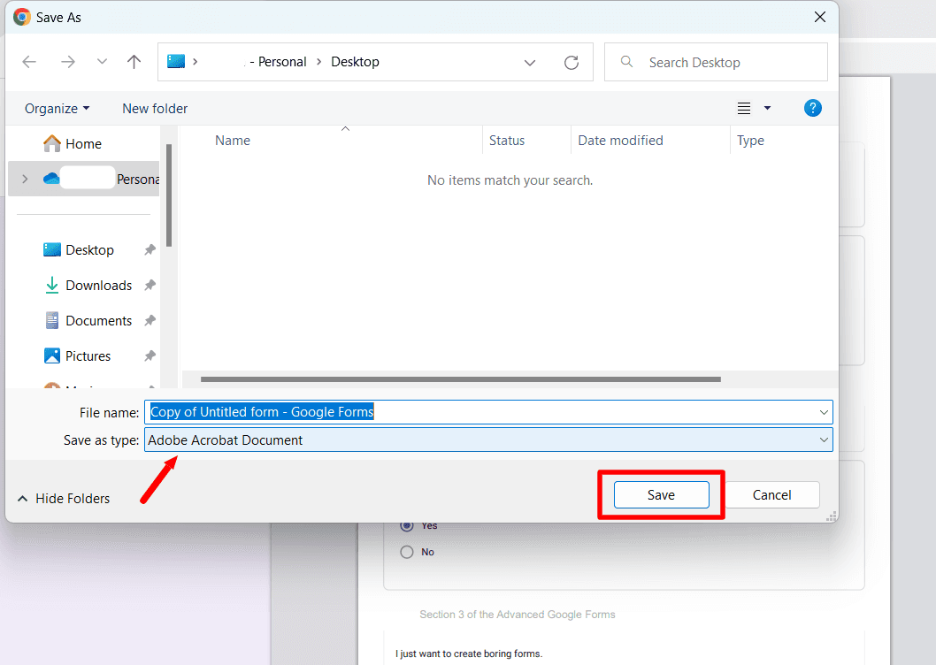Open the Organize menu
936x665 pixels.
[58, 109]
